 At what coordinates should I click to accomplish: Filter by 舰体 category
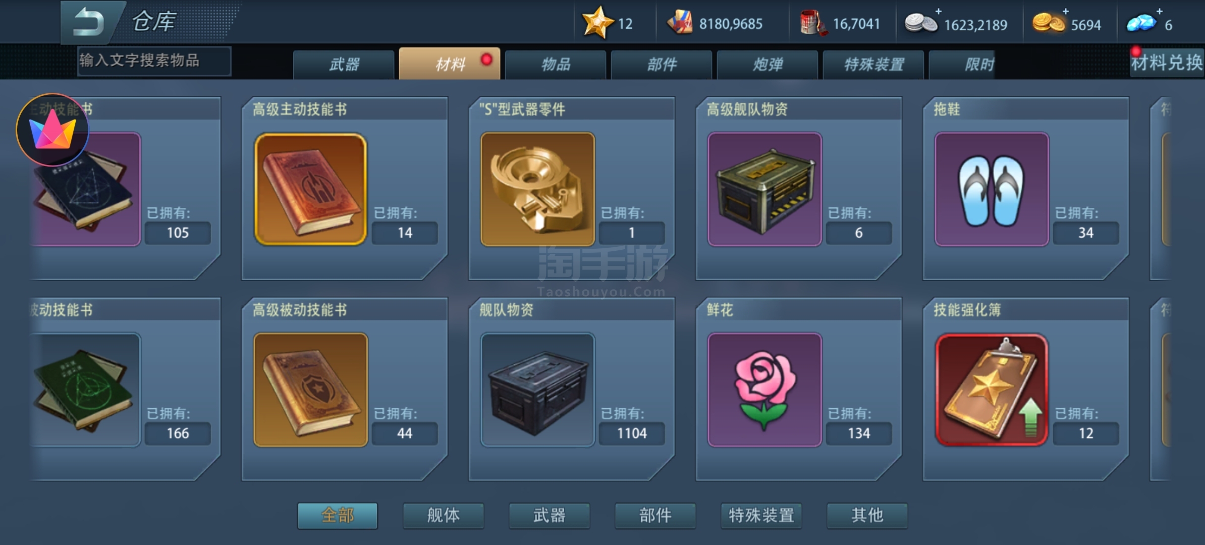[443, 515]
